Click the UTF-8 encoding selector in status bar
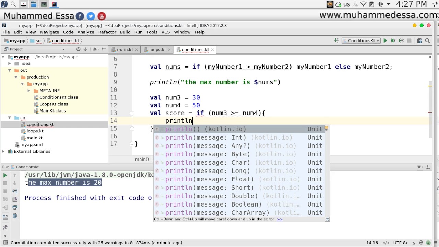This screenshot has width=439, height=247. click(x=400, y=243)
